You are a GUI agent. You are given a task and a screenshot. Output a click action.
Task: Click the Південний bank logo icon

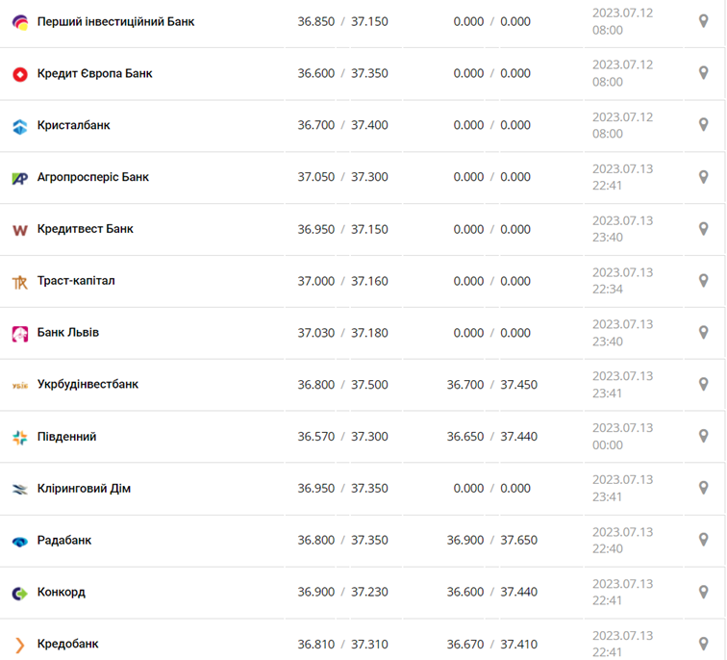click(20, 438)
